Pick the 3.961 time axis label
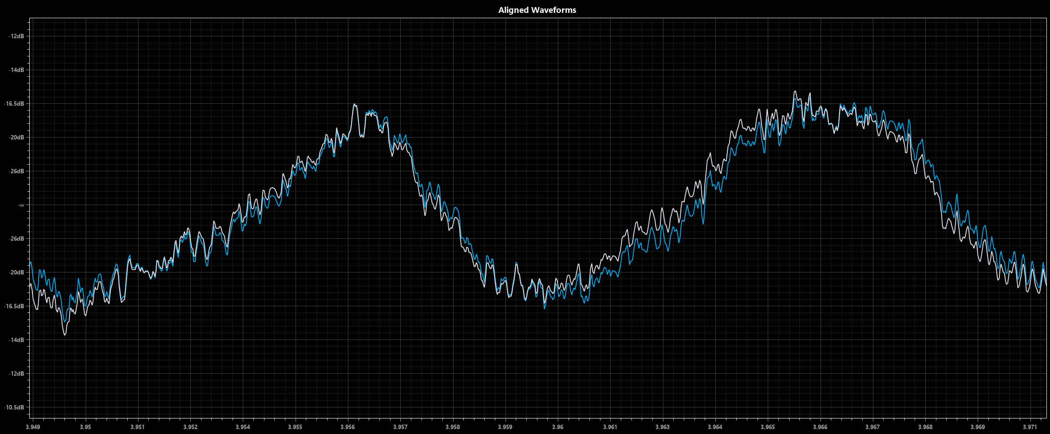Screen dimensions: 1050x434 click(x=610, y=427)
